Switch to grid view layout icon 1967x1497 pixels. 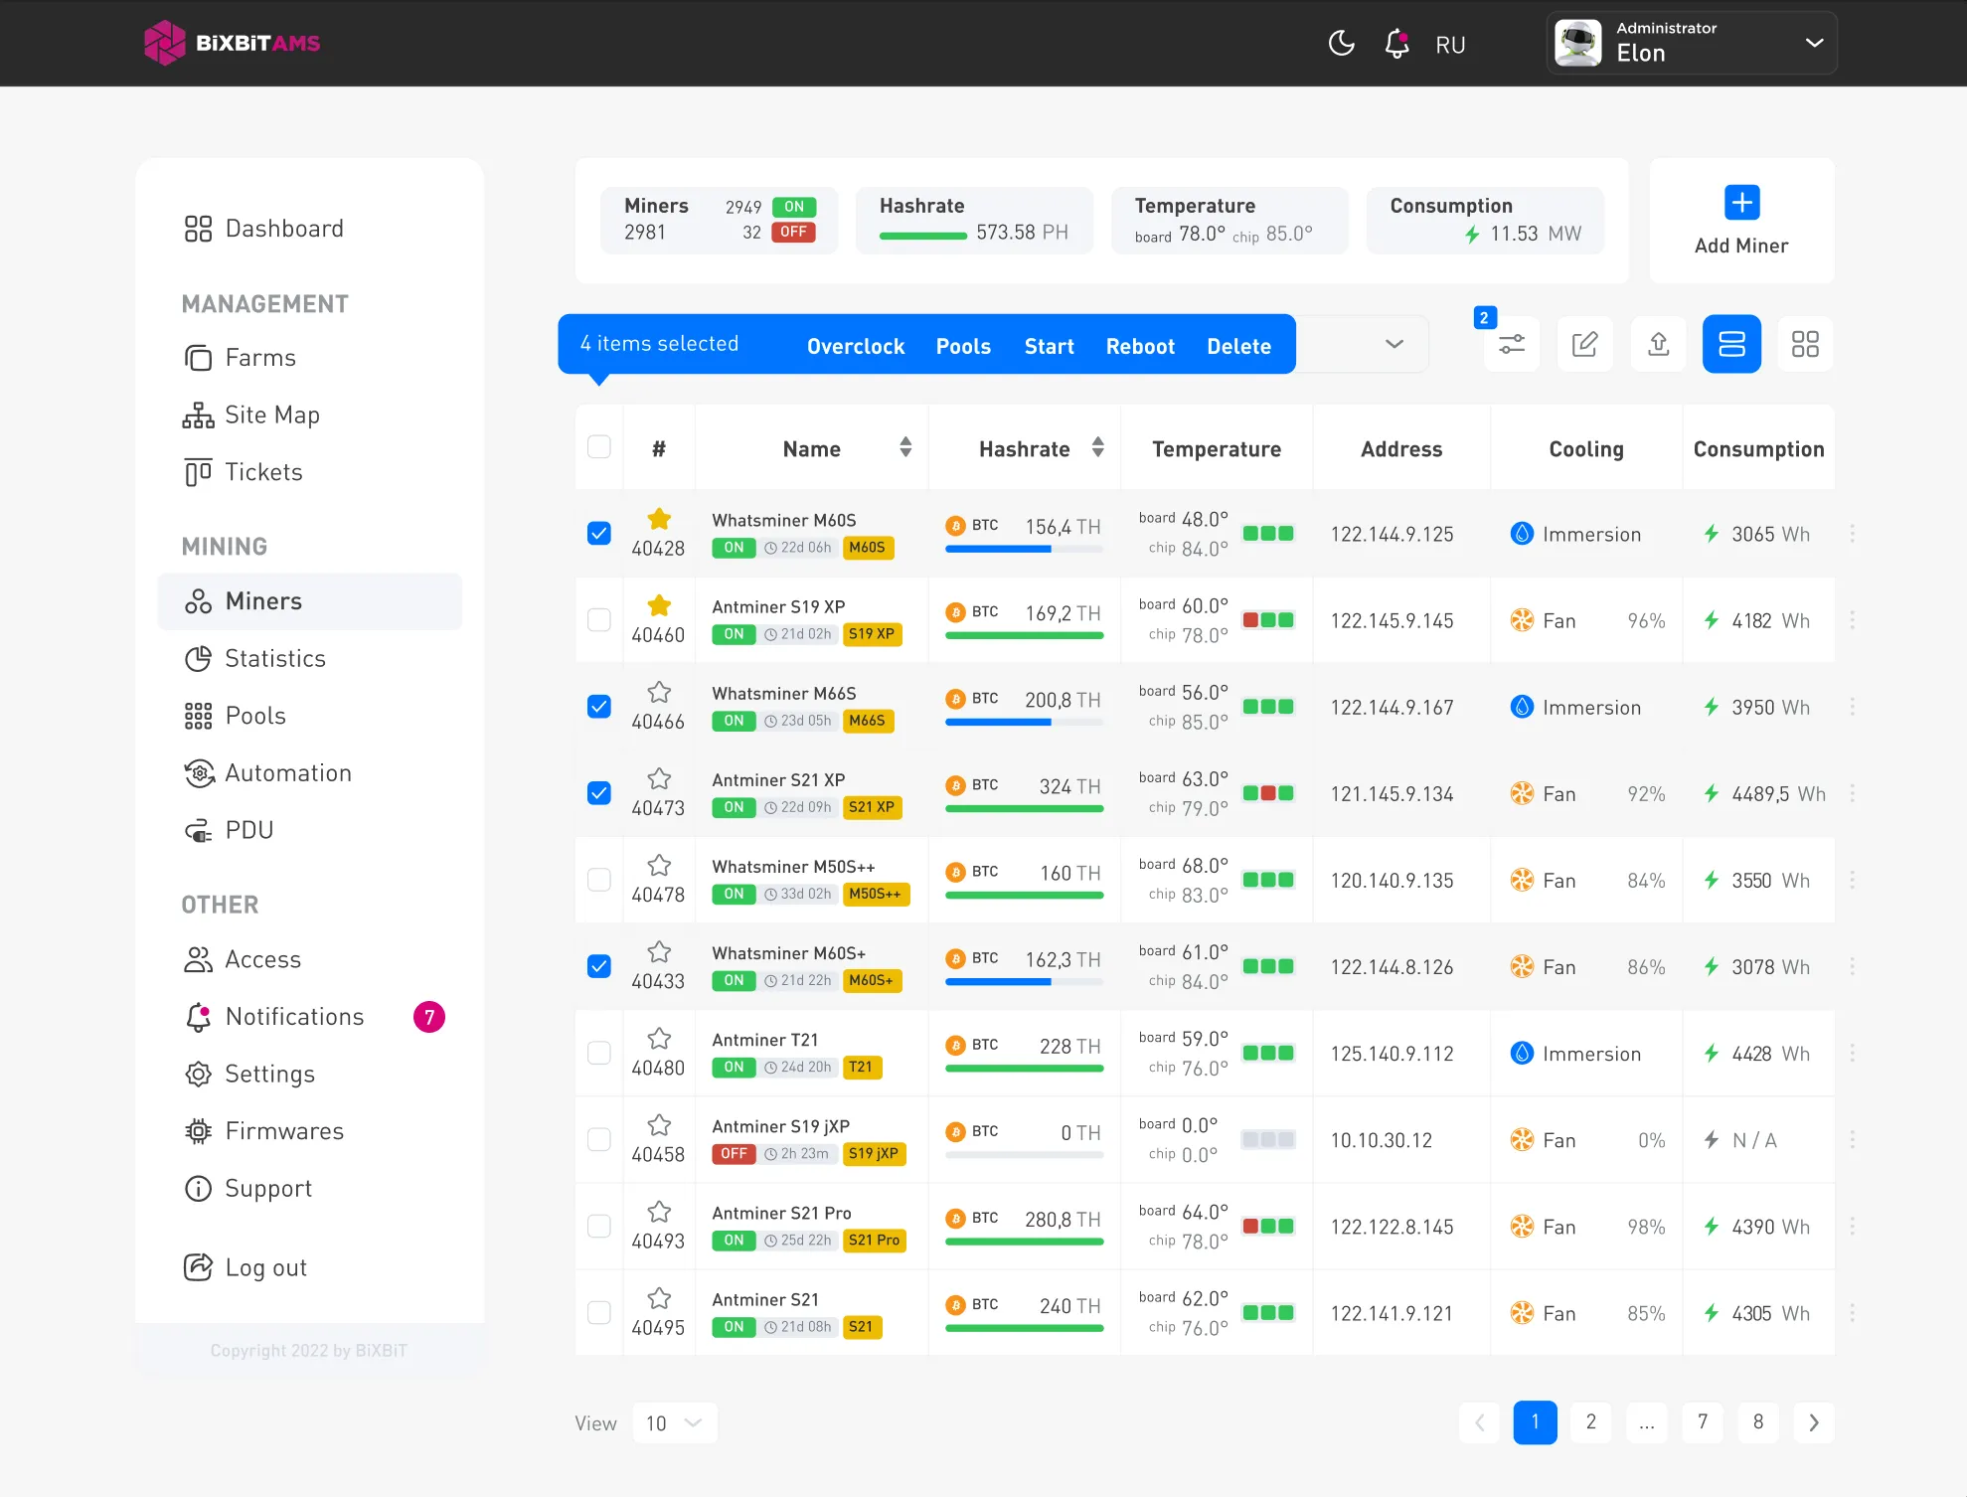(1805, 344)
